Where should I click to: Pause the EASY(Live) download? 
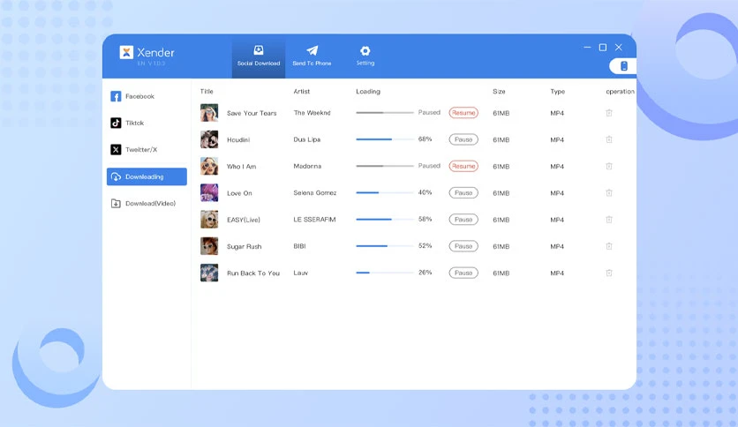[x=463, y=220]
